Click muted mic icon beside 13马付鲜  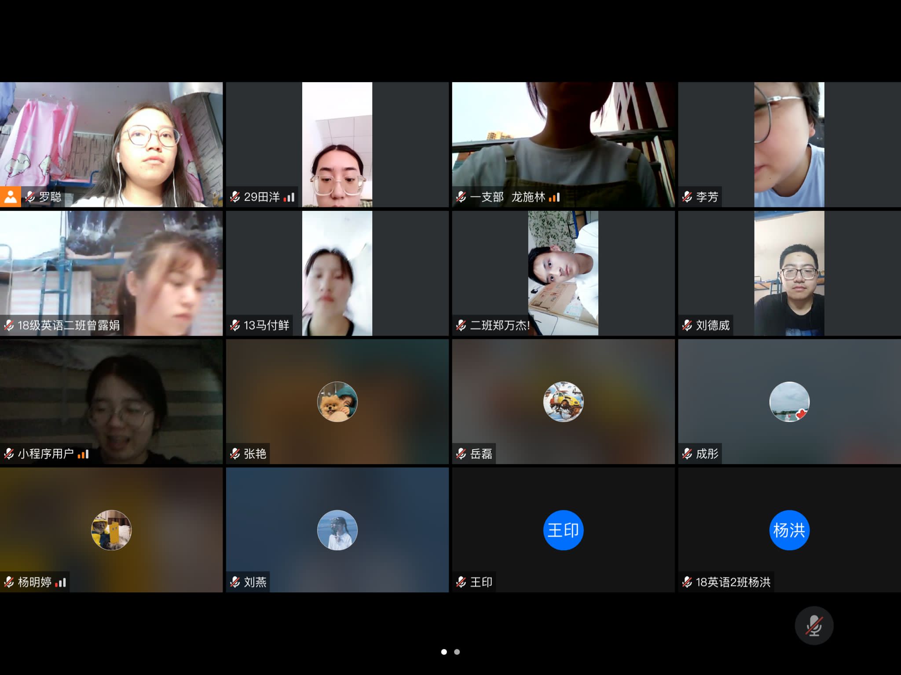pyautogui.click(x=235, y=325)
